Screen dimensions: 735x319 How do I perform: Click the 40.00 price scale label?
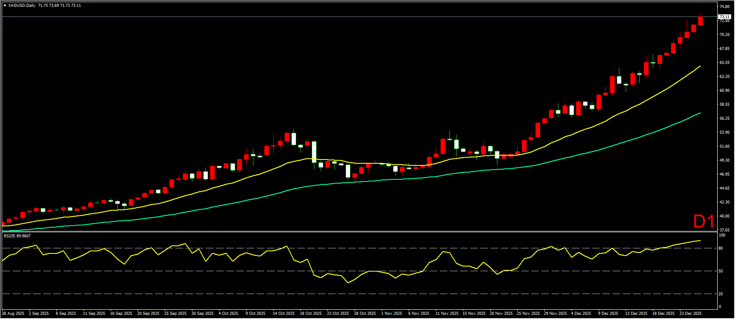coord(724,216)
